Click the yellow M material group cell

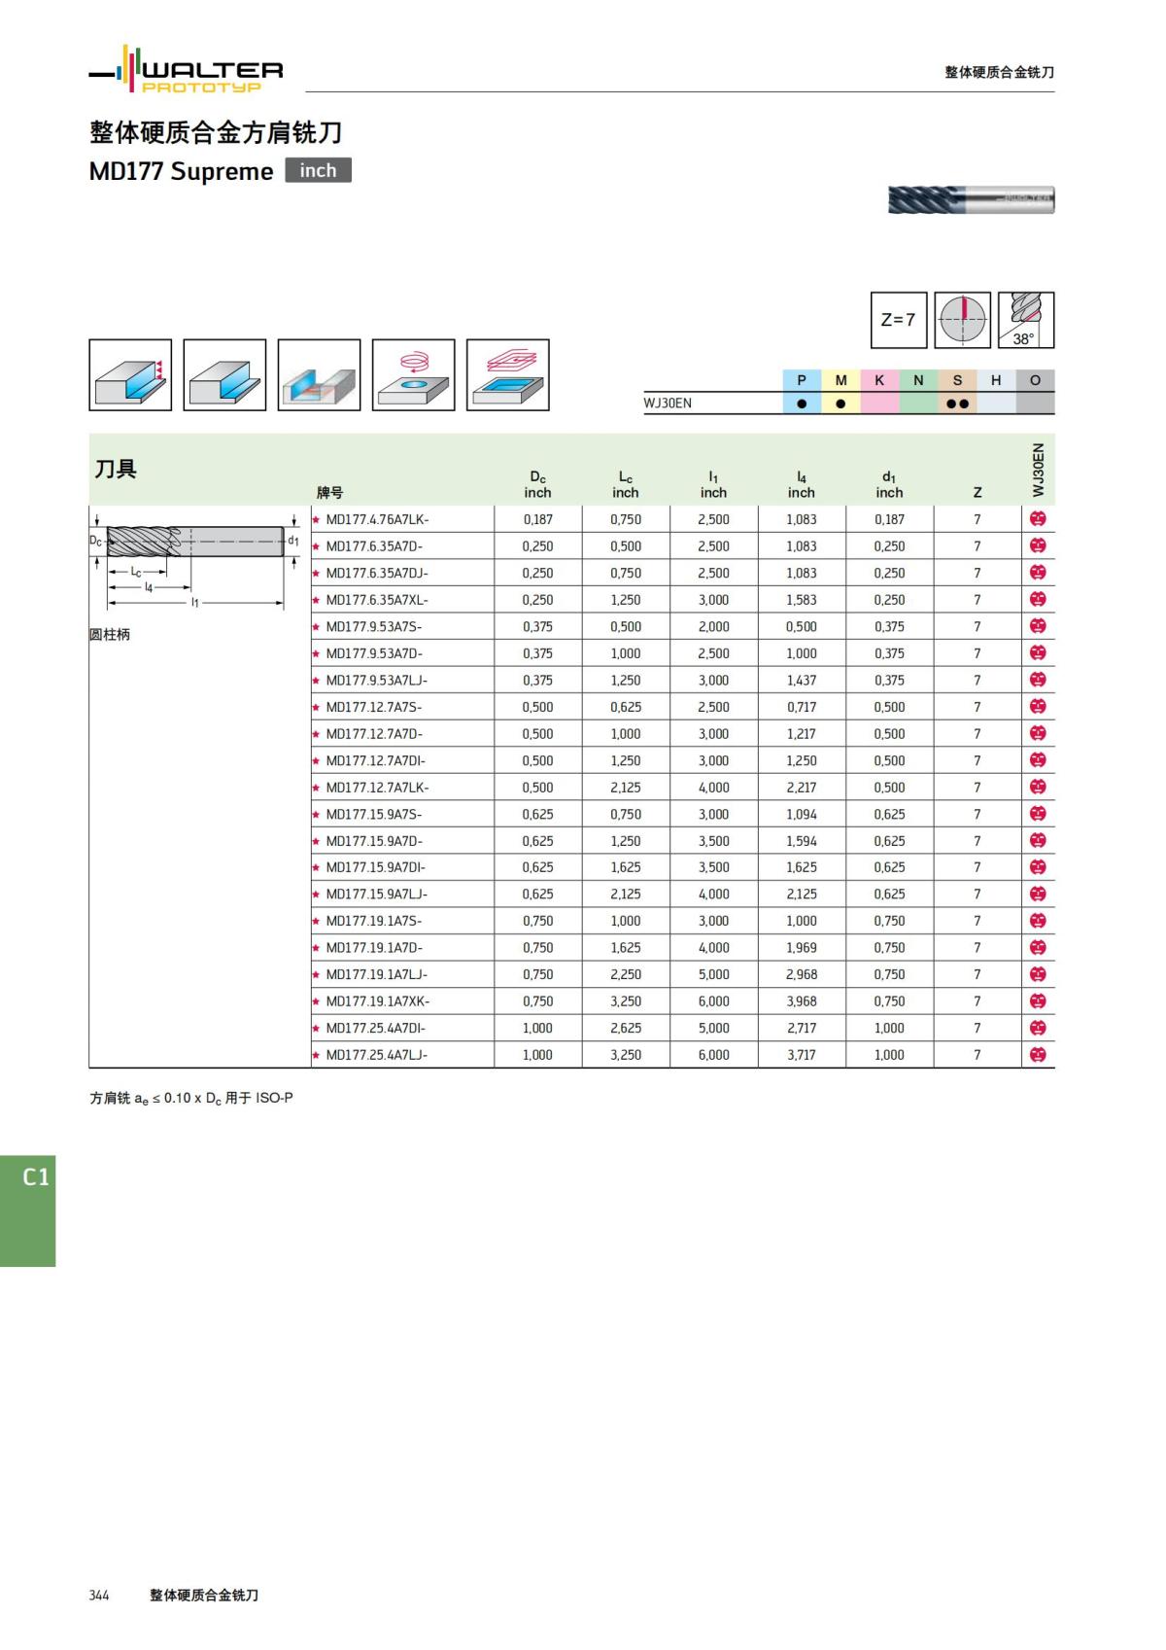(x=840, y=380)
